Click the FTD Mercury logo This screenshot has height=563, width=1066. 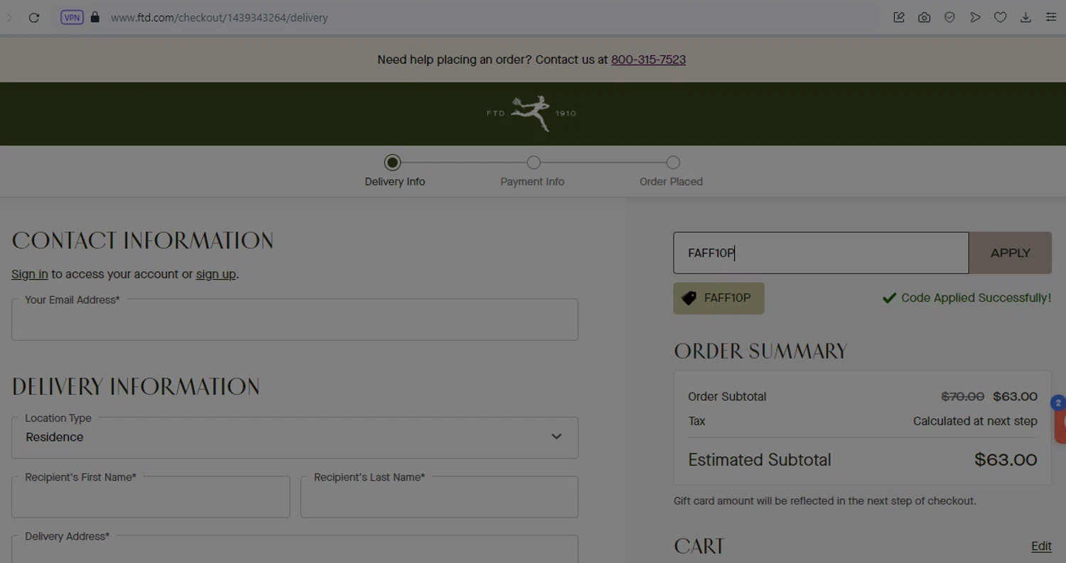[532, 114]
